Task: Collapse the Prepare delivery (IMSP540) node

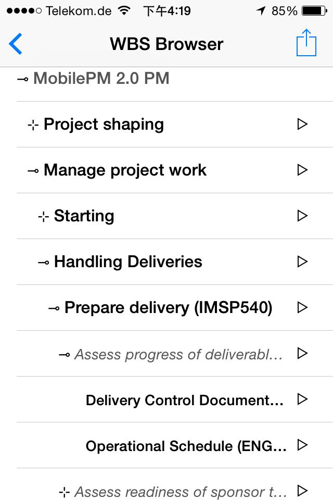Action: (x=54, y=308)
